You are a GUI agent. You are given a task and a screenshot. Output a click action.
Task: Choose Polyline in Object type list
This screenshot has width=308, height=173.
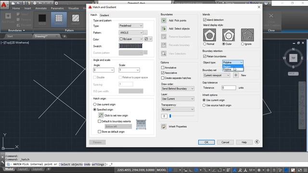pos(233,69)
